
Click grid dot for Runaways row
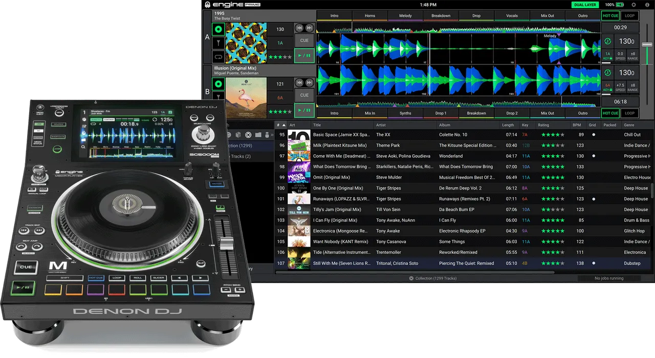(x=594, y=199)
